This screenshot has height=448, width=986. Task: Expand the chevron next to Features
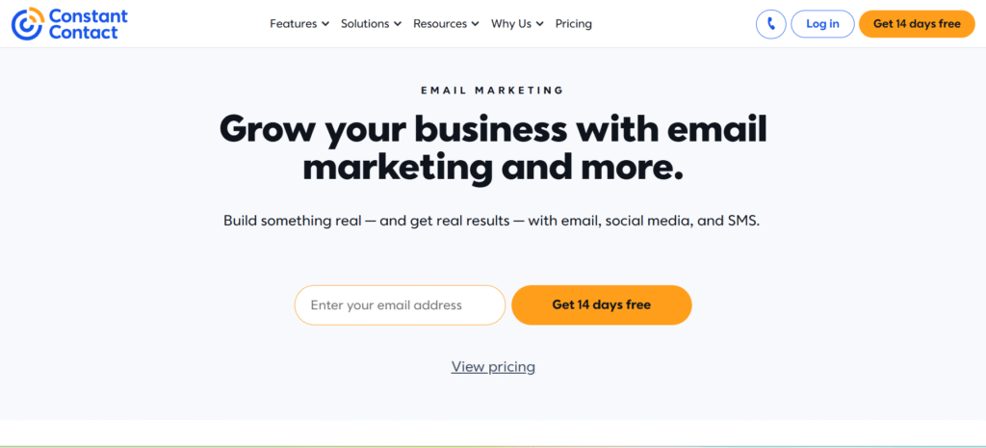(325, 24)
